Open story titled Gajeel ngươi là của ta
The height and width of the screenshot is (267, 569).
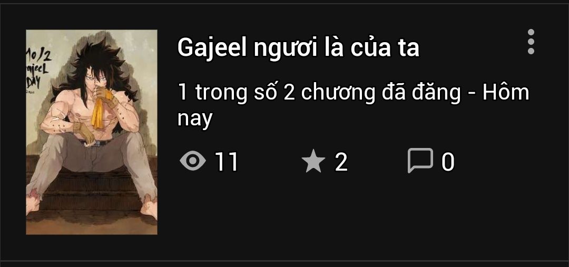point(298,47)
